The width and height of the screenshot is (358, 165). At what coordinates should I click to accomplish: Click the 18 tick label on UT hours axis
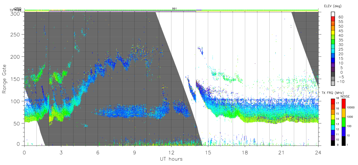pyautogui.click(x=245, y=152)
